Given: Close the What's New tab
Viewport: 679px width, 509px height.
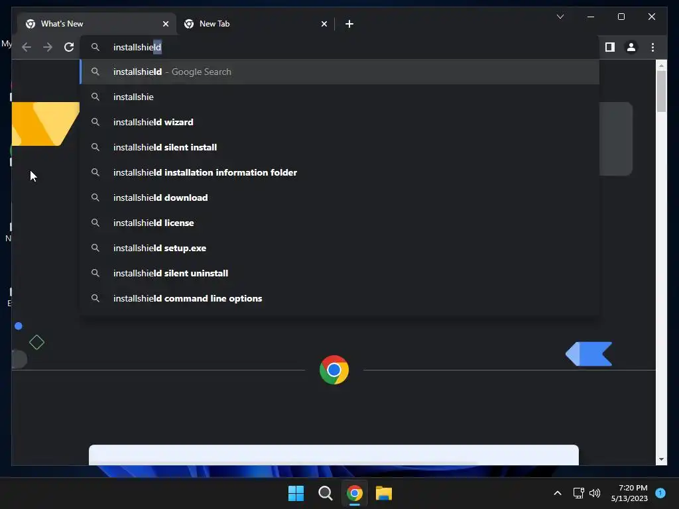Looking at the screenshot, I should (165, 24).
